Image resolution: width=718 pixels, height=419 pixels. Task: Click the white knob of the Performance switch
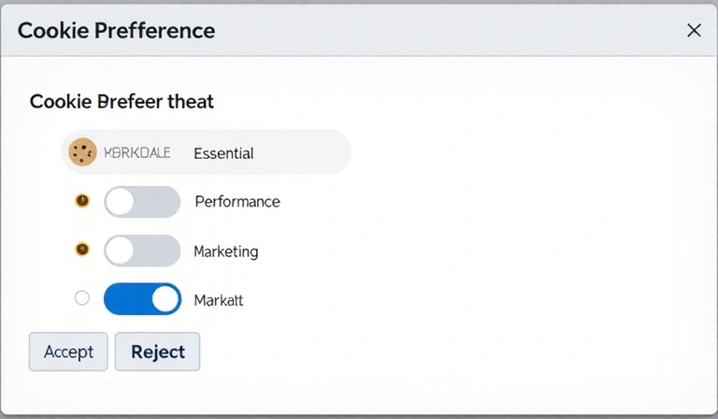click(120, 201)
